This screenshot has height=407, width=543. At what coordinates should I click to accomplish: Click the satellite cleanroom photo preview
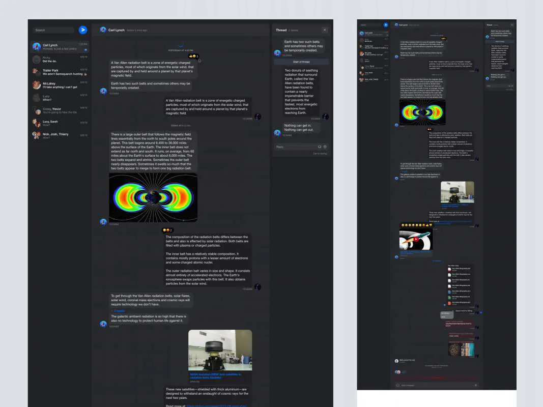pyautogui.click(x=219, y=350)
